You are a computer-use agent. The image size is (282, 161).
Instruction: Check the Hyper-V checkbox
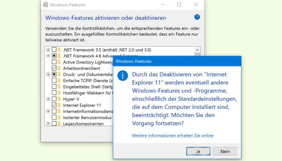54,99
